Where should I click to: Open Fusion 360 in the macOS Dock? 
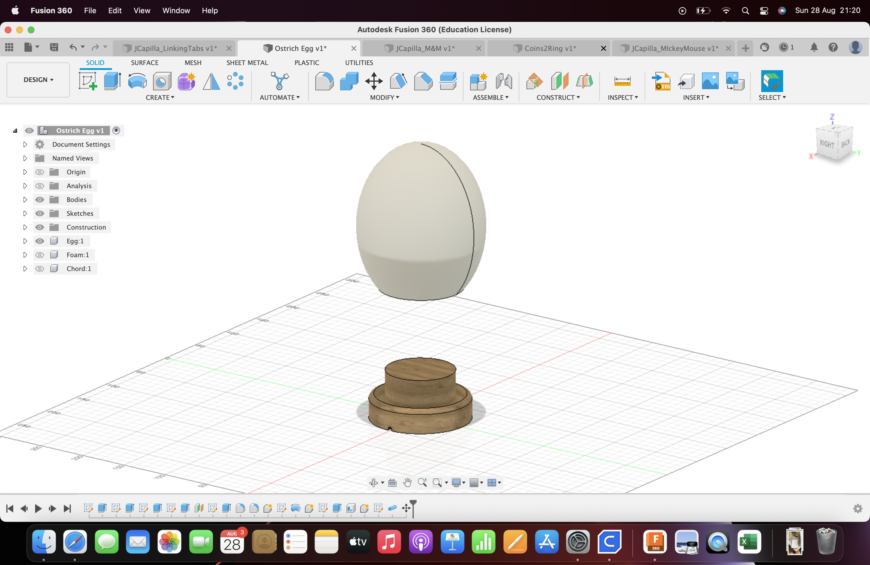(x=655, y=542)
